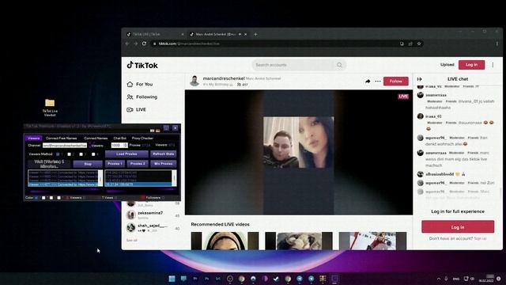This screenshot has height=285, width=506.
Task: Select TikTok Live Viewbot desktop folder
Action: point(50,108)
